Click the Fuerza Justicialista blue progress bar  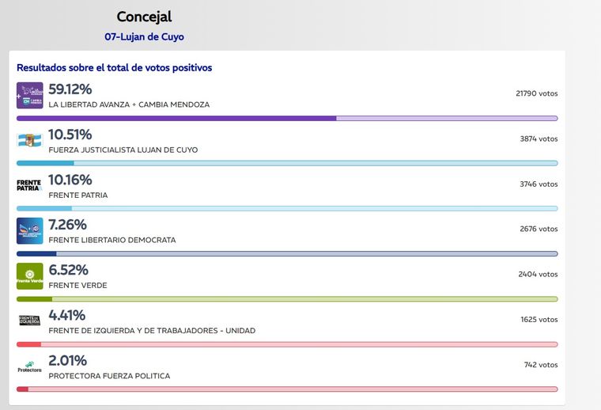pyautogui.click(x=286, y=163)
